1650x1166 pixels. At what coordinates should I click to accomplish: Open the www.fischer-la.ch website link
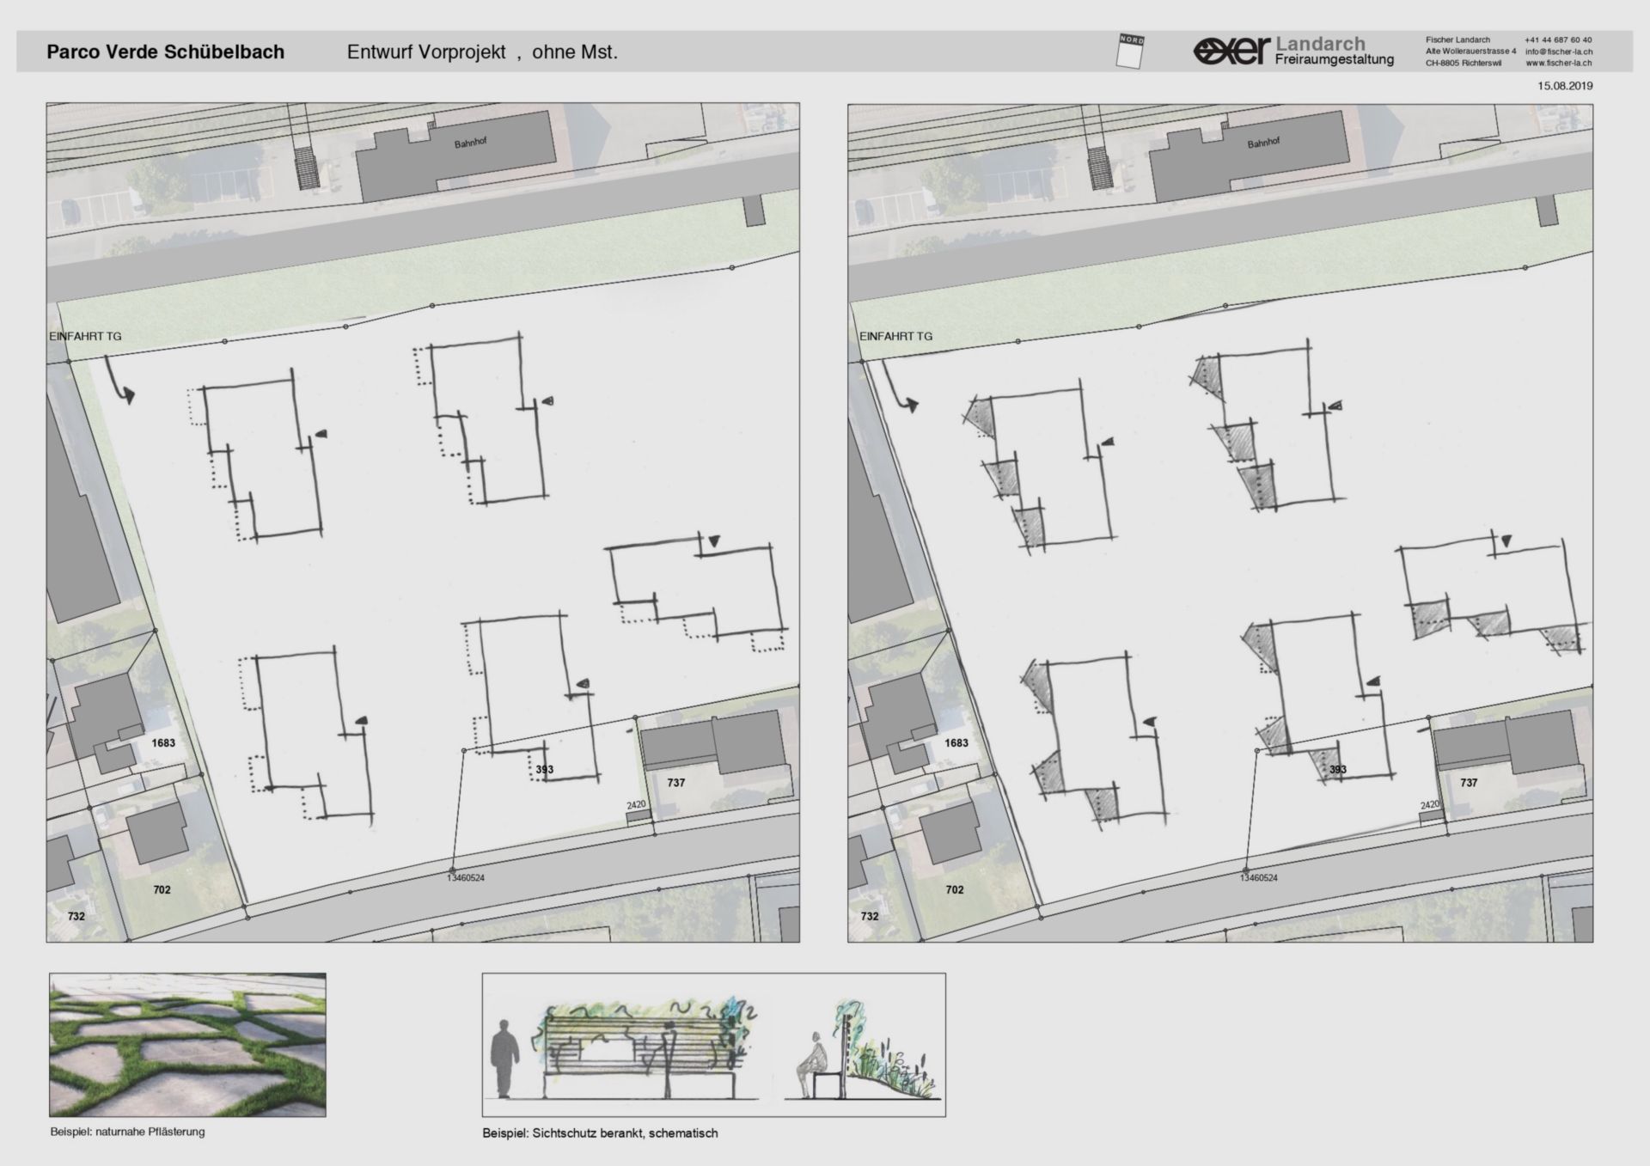(1558, 63)
